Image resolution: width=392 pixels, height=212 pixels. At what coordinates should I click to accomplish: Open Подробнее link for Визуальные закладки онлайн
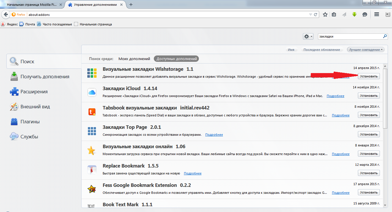(x=341, y=154)
